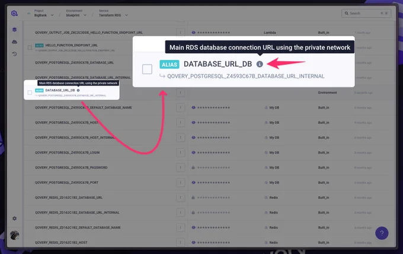
Task: Tick the checkbox for HELLO_FUNCTION_ENDPOINT_URL alias
Action: [x=30, y=47]
